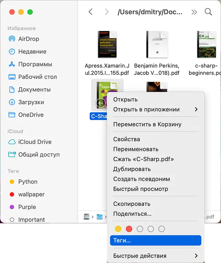221x263 pixels.
Task: Click the user folder icon in the path bar
Action: (100, 217)
